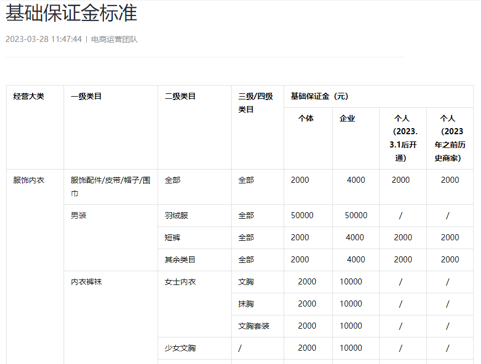Click the 服饰内衣 category cell
This screenshot has width=481, height=364.
(24, 180)
